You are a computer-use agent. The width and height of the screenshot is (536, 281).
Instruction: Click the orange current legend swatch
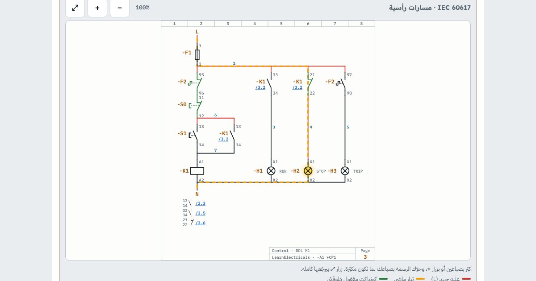coord(420,279)
